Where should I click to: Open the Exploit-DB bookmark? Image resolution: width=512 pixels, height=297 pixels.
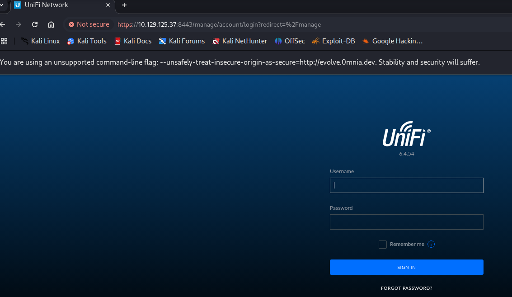pos(334,41)
